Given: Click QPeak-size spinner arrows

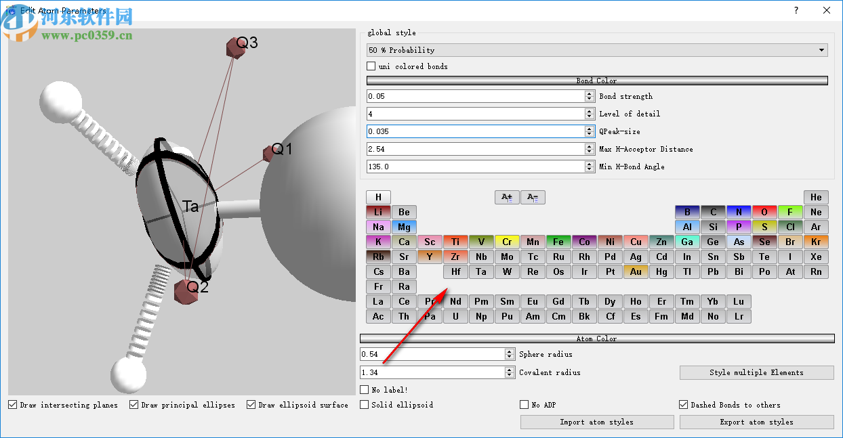Looking at the screenshot, I should point(590,131).
